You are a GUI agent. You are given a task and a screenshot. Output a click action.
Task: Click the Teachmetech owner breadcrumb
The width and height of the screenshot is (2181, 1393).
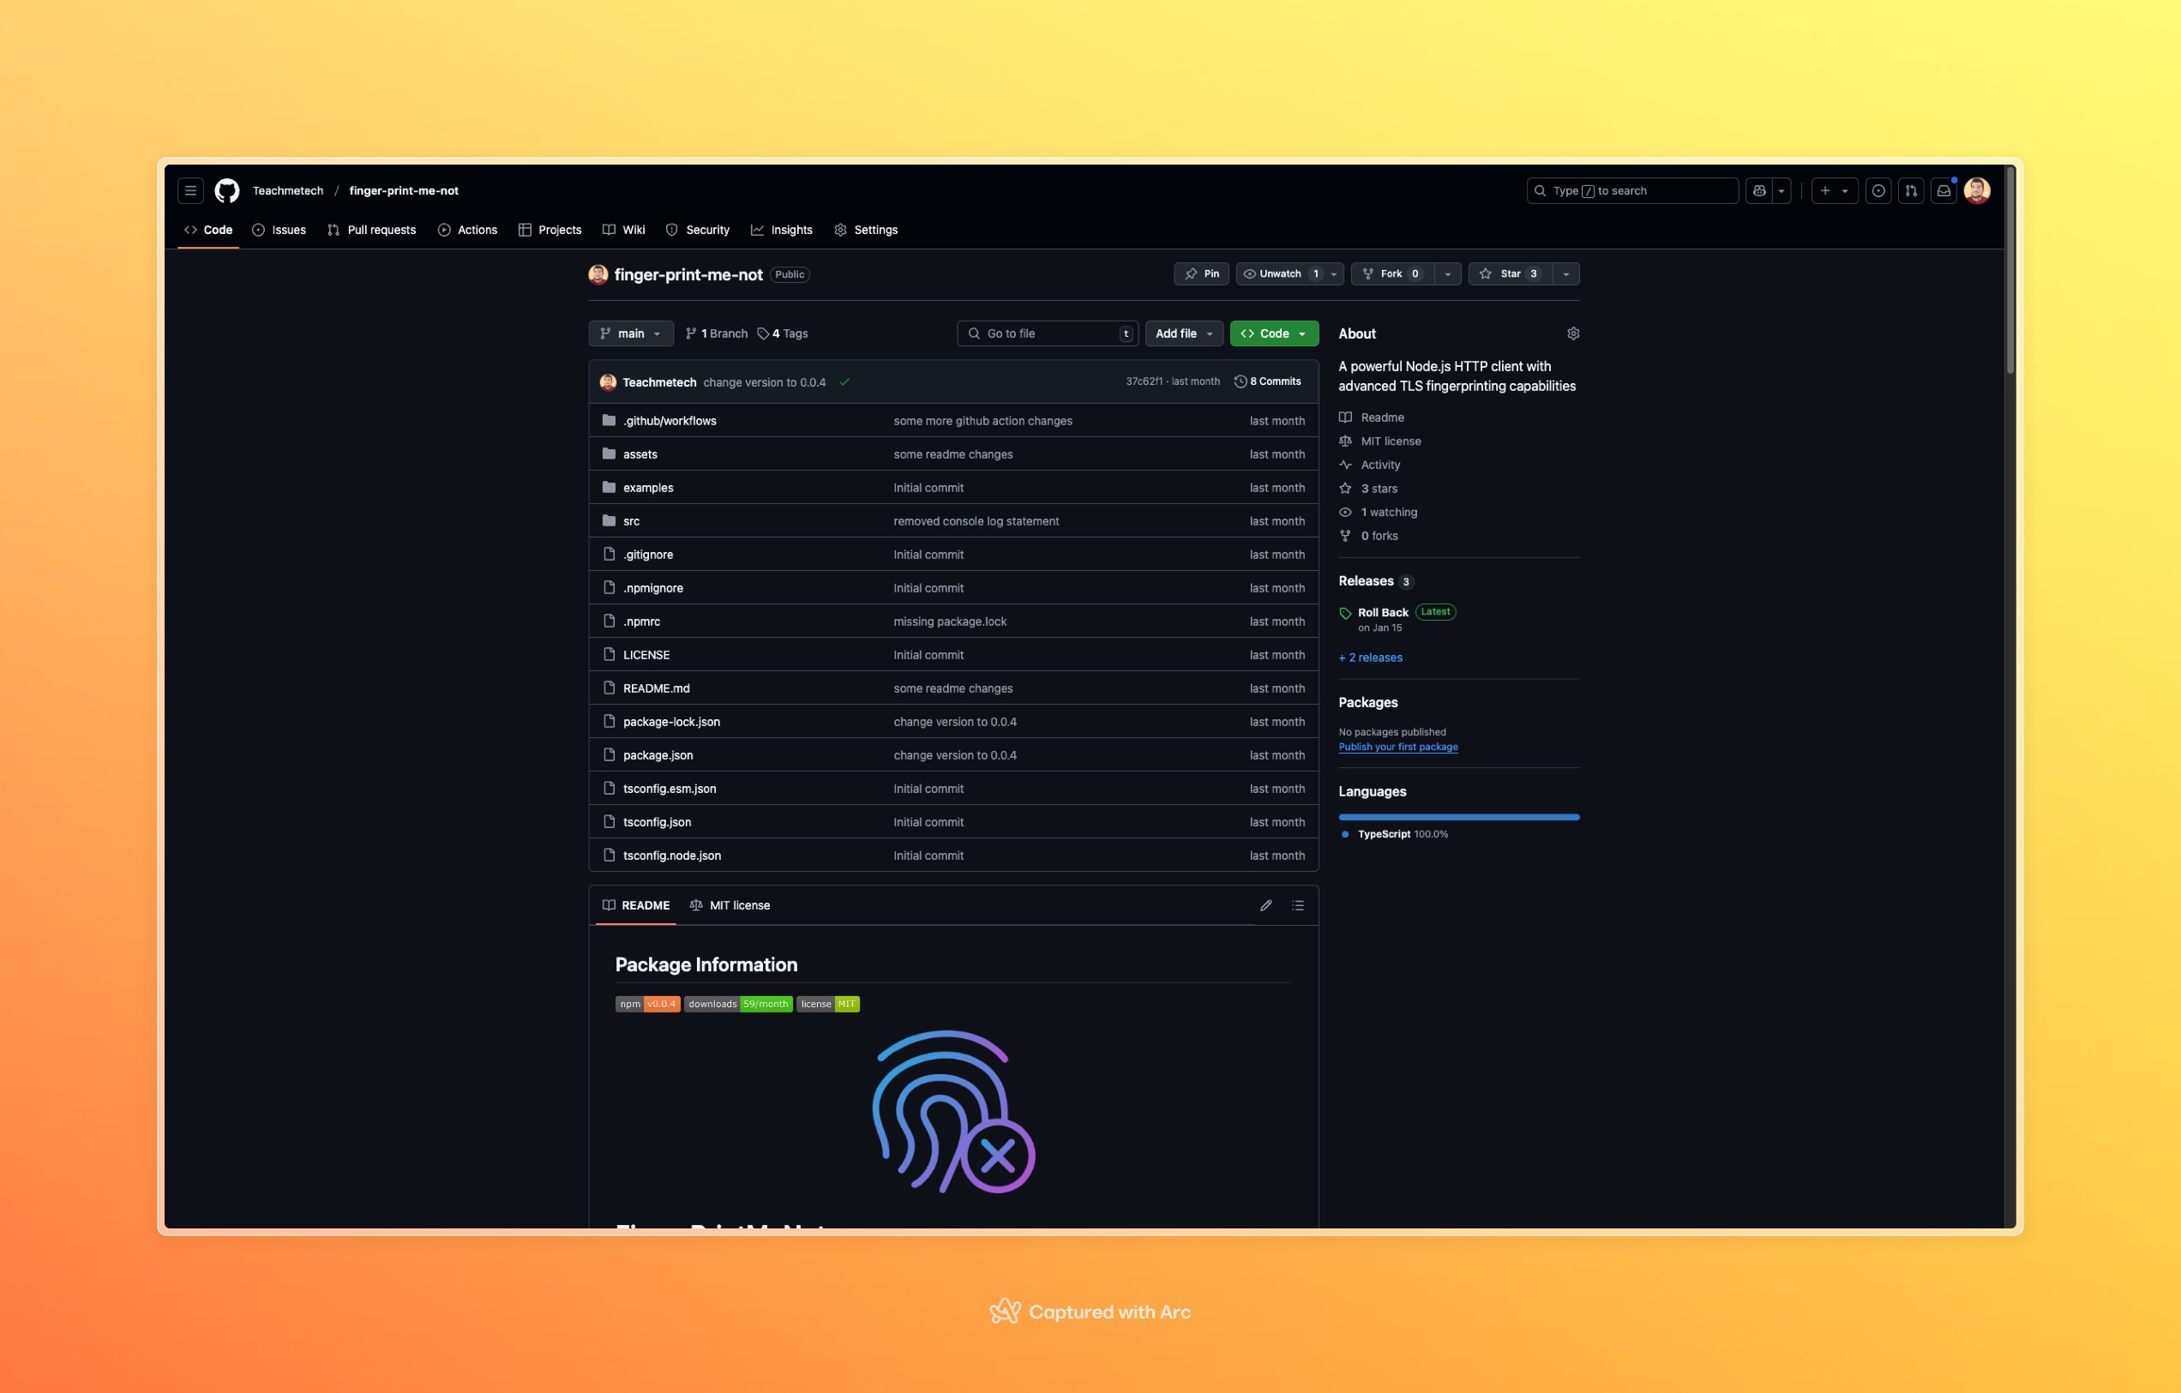pos(288,190)
